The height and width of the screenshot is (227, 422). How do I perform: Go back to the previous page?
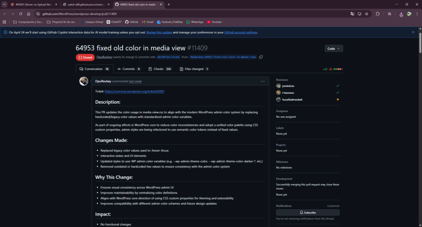[x=5, y=14]
